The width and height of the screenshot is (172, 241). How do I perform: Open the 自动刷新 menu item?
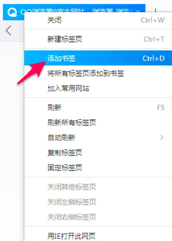(x=98, y=138)
